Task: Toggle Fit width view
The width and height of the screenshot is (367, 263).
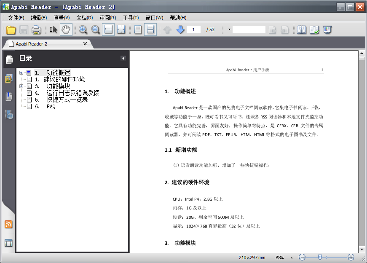Action: tap(108, 30)
